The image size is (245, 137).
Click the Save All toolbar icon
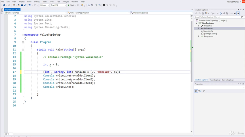click(25, 5)
